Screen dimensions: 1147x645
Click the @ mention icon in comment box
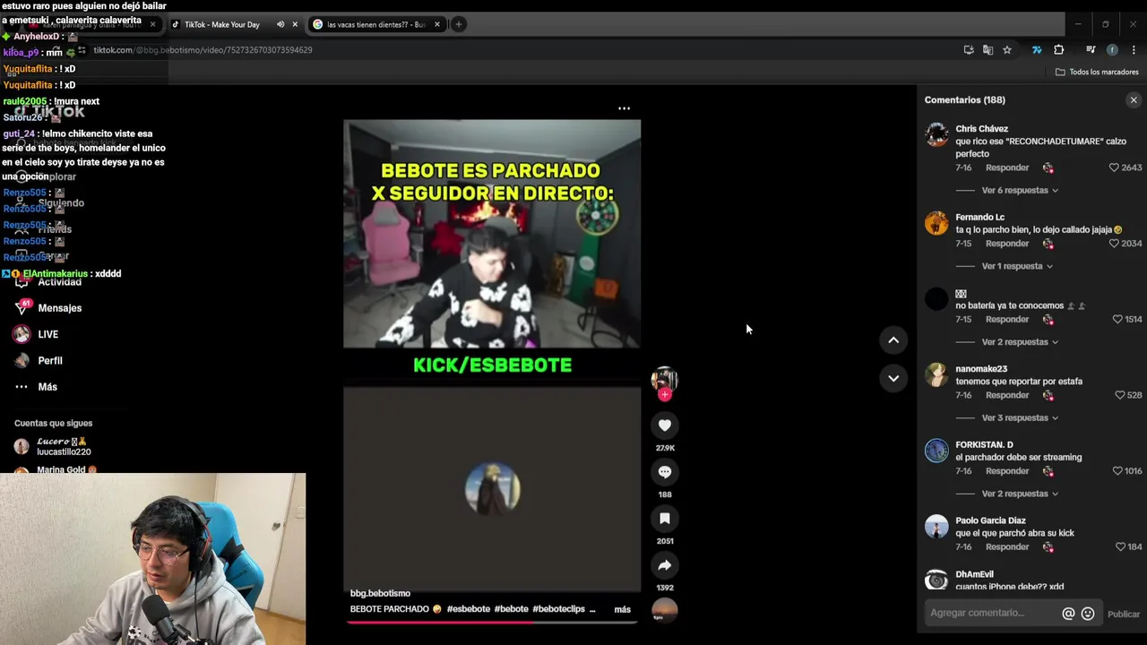(x=1068, y=614)
